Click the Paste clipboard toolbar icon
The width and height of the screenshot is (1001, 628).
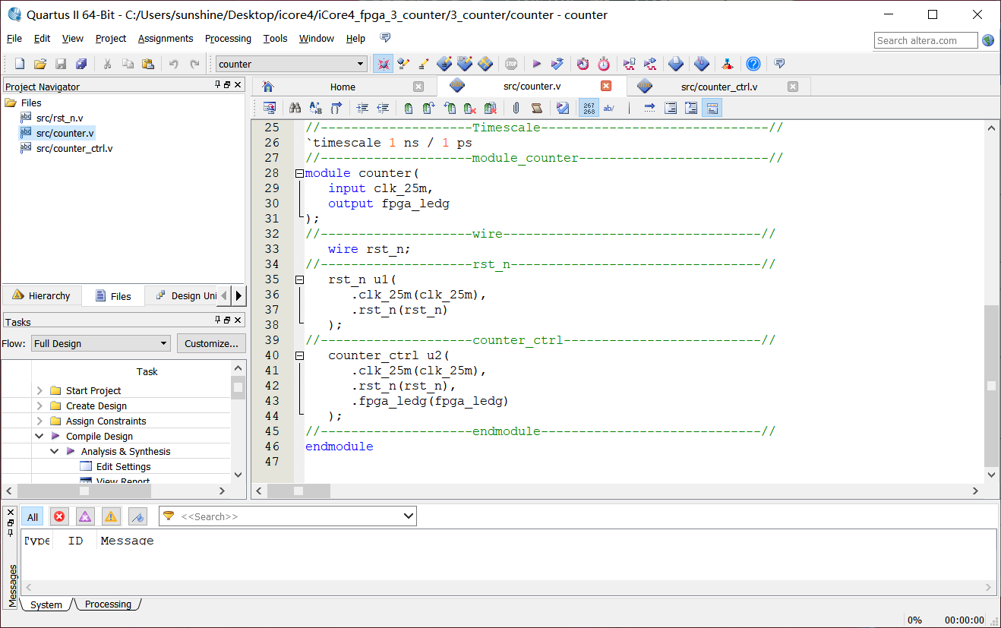click(x=148, y=64)
